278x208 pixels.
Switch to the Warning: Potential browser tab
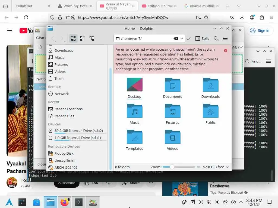tap(75, 6)
